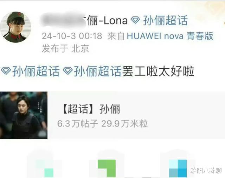This screenshot has width=225, height=178.
Task: Open the poster's profile avatar
Action: 15,27
